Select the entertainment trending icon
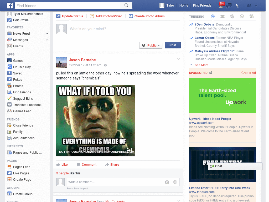 (x=251, y=16)
